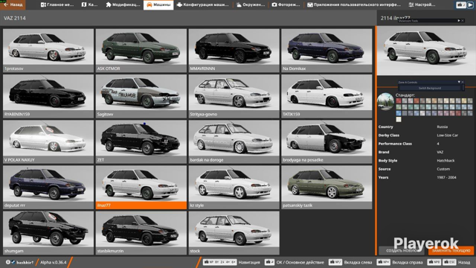Choose the bardak na doroge configuration
Image resolution: width=476 pixels, height=268 pixels.
(234, 141)
